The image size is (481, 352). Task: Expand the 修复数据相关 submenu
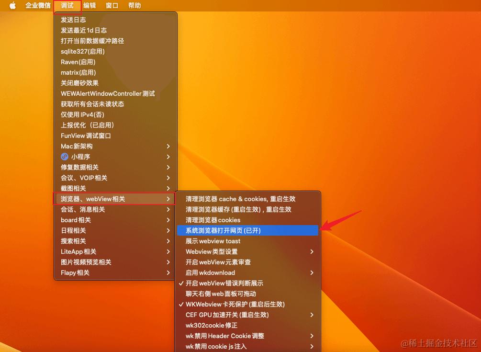(x=115, y=167)
